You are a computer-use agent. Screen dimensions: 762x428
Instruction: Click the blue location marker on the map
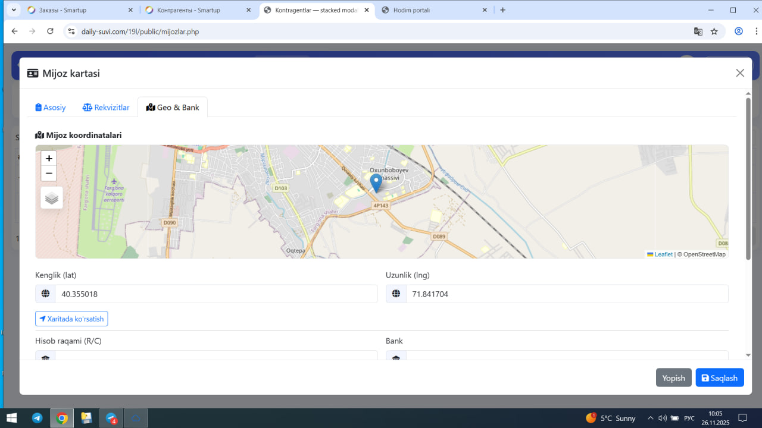376,183
